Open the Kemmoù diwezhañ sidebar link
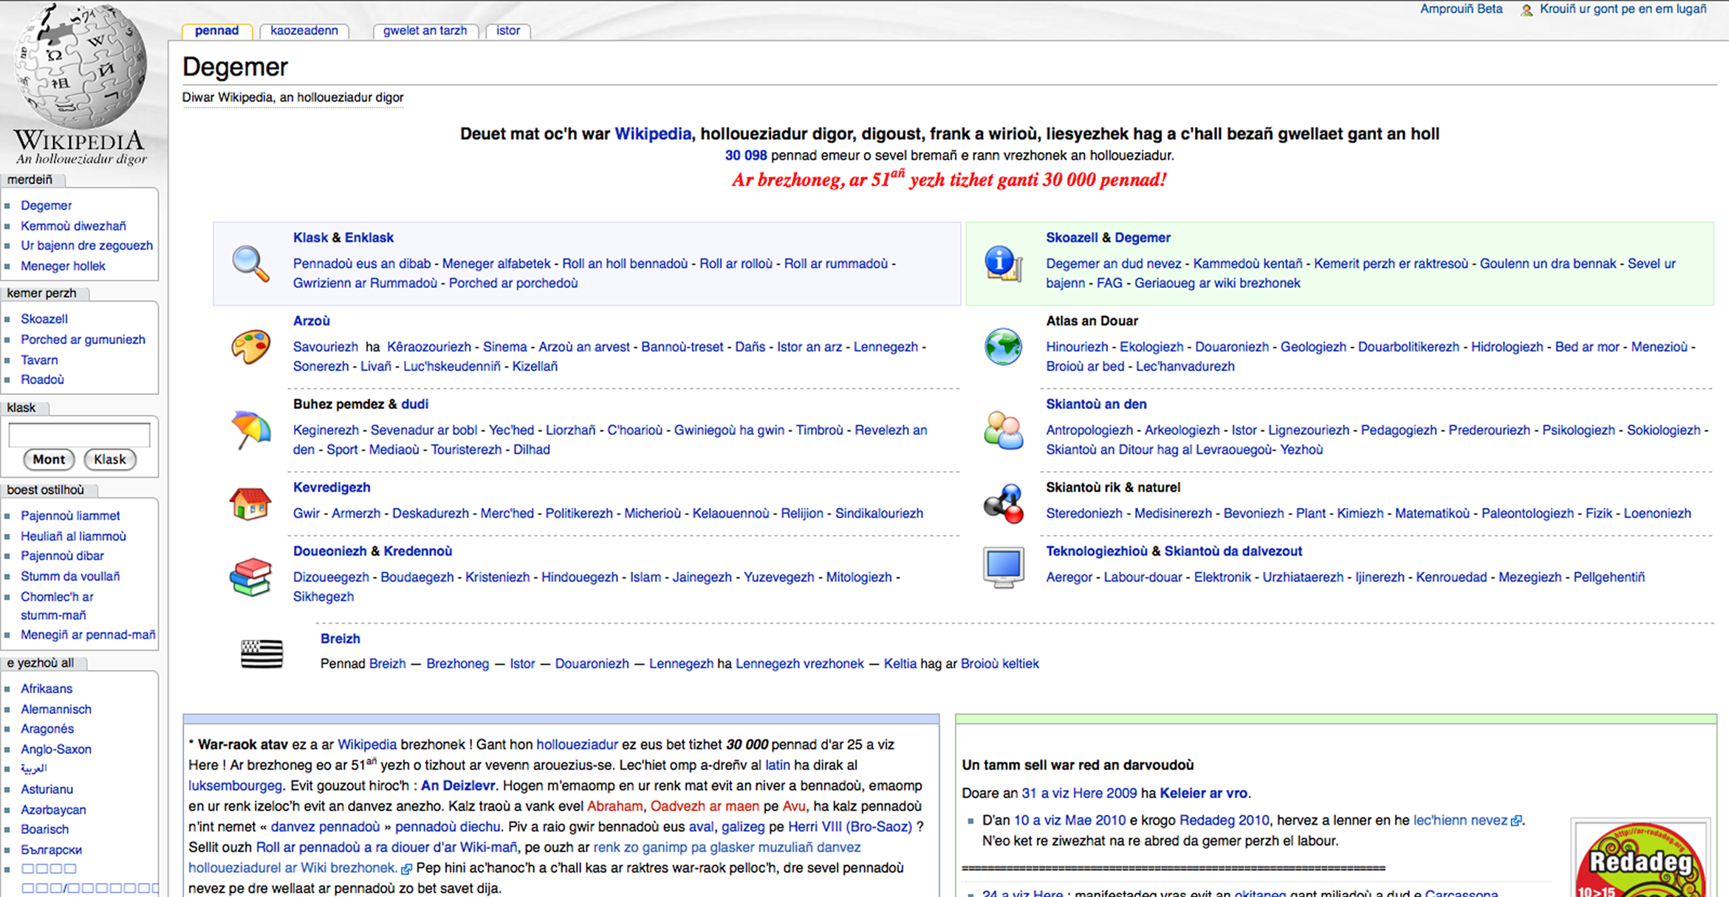This screenshot has height=897, width=1729. (x=73, y=226)
